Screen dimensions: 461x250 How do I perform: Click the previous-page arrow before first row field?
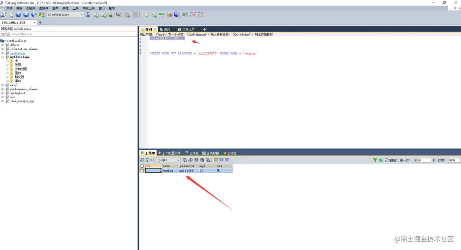point(416,160)
